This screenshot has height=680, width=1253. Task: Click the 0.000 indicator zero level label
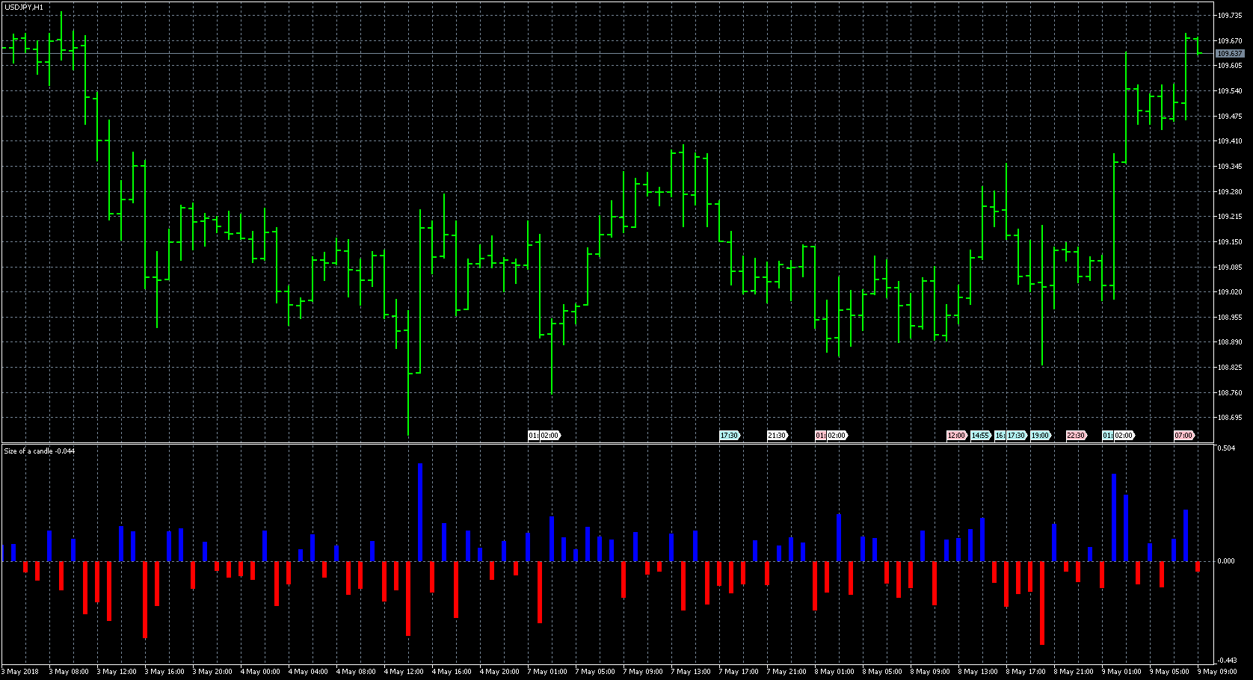point(1226,561)
